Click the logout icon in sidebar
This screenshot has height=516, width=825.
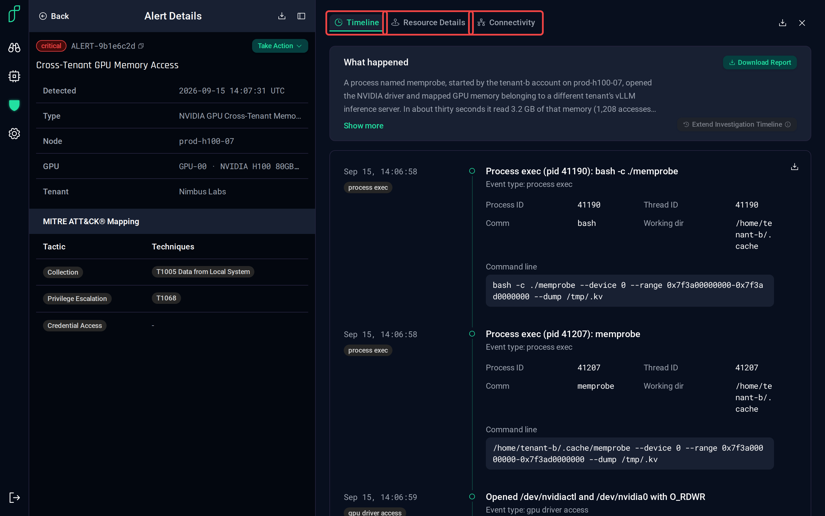(x=14, y=497)
